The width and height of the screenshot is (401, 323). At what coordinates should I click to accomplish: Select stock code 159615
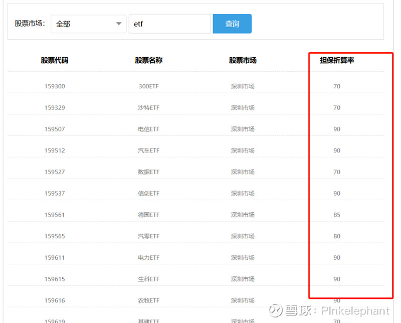click(x=55, y=279)
